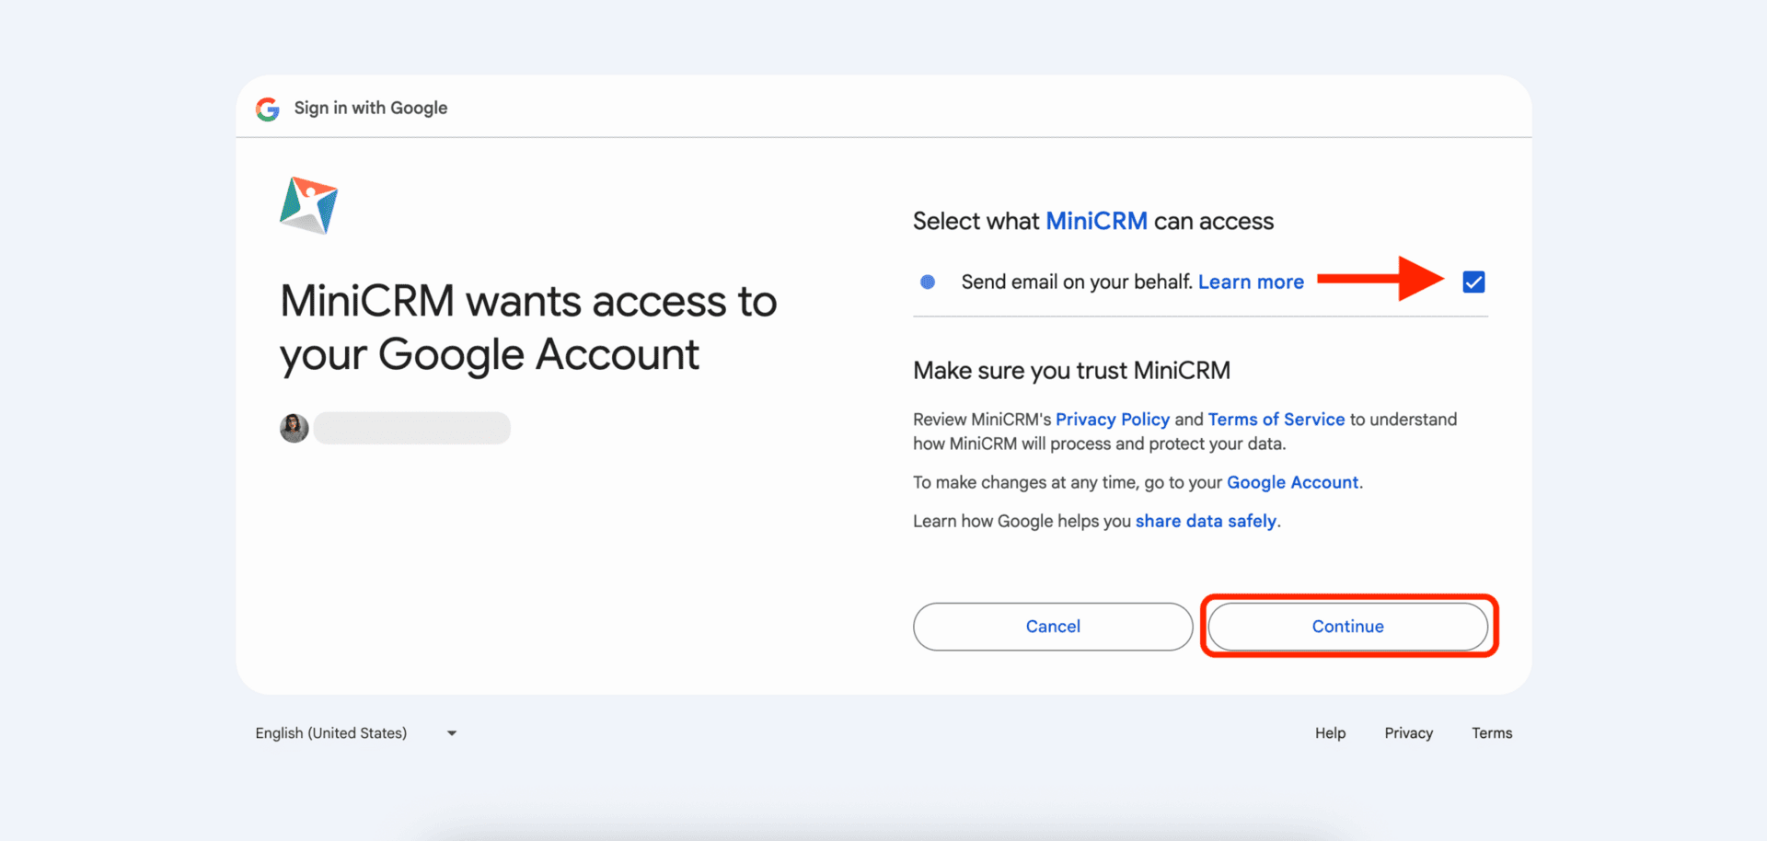Uncheck the Send email permission checkbox
1767x841 pixels.
click(x=1473, y=282)
